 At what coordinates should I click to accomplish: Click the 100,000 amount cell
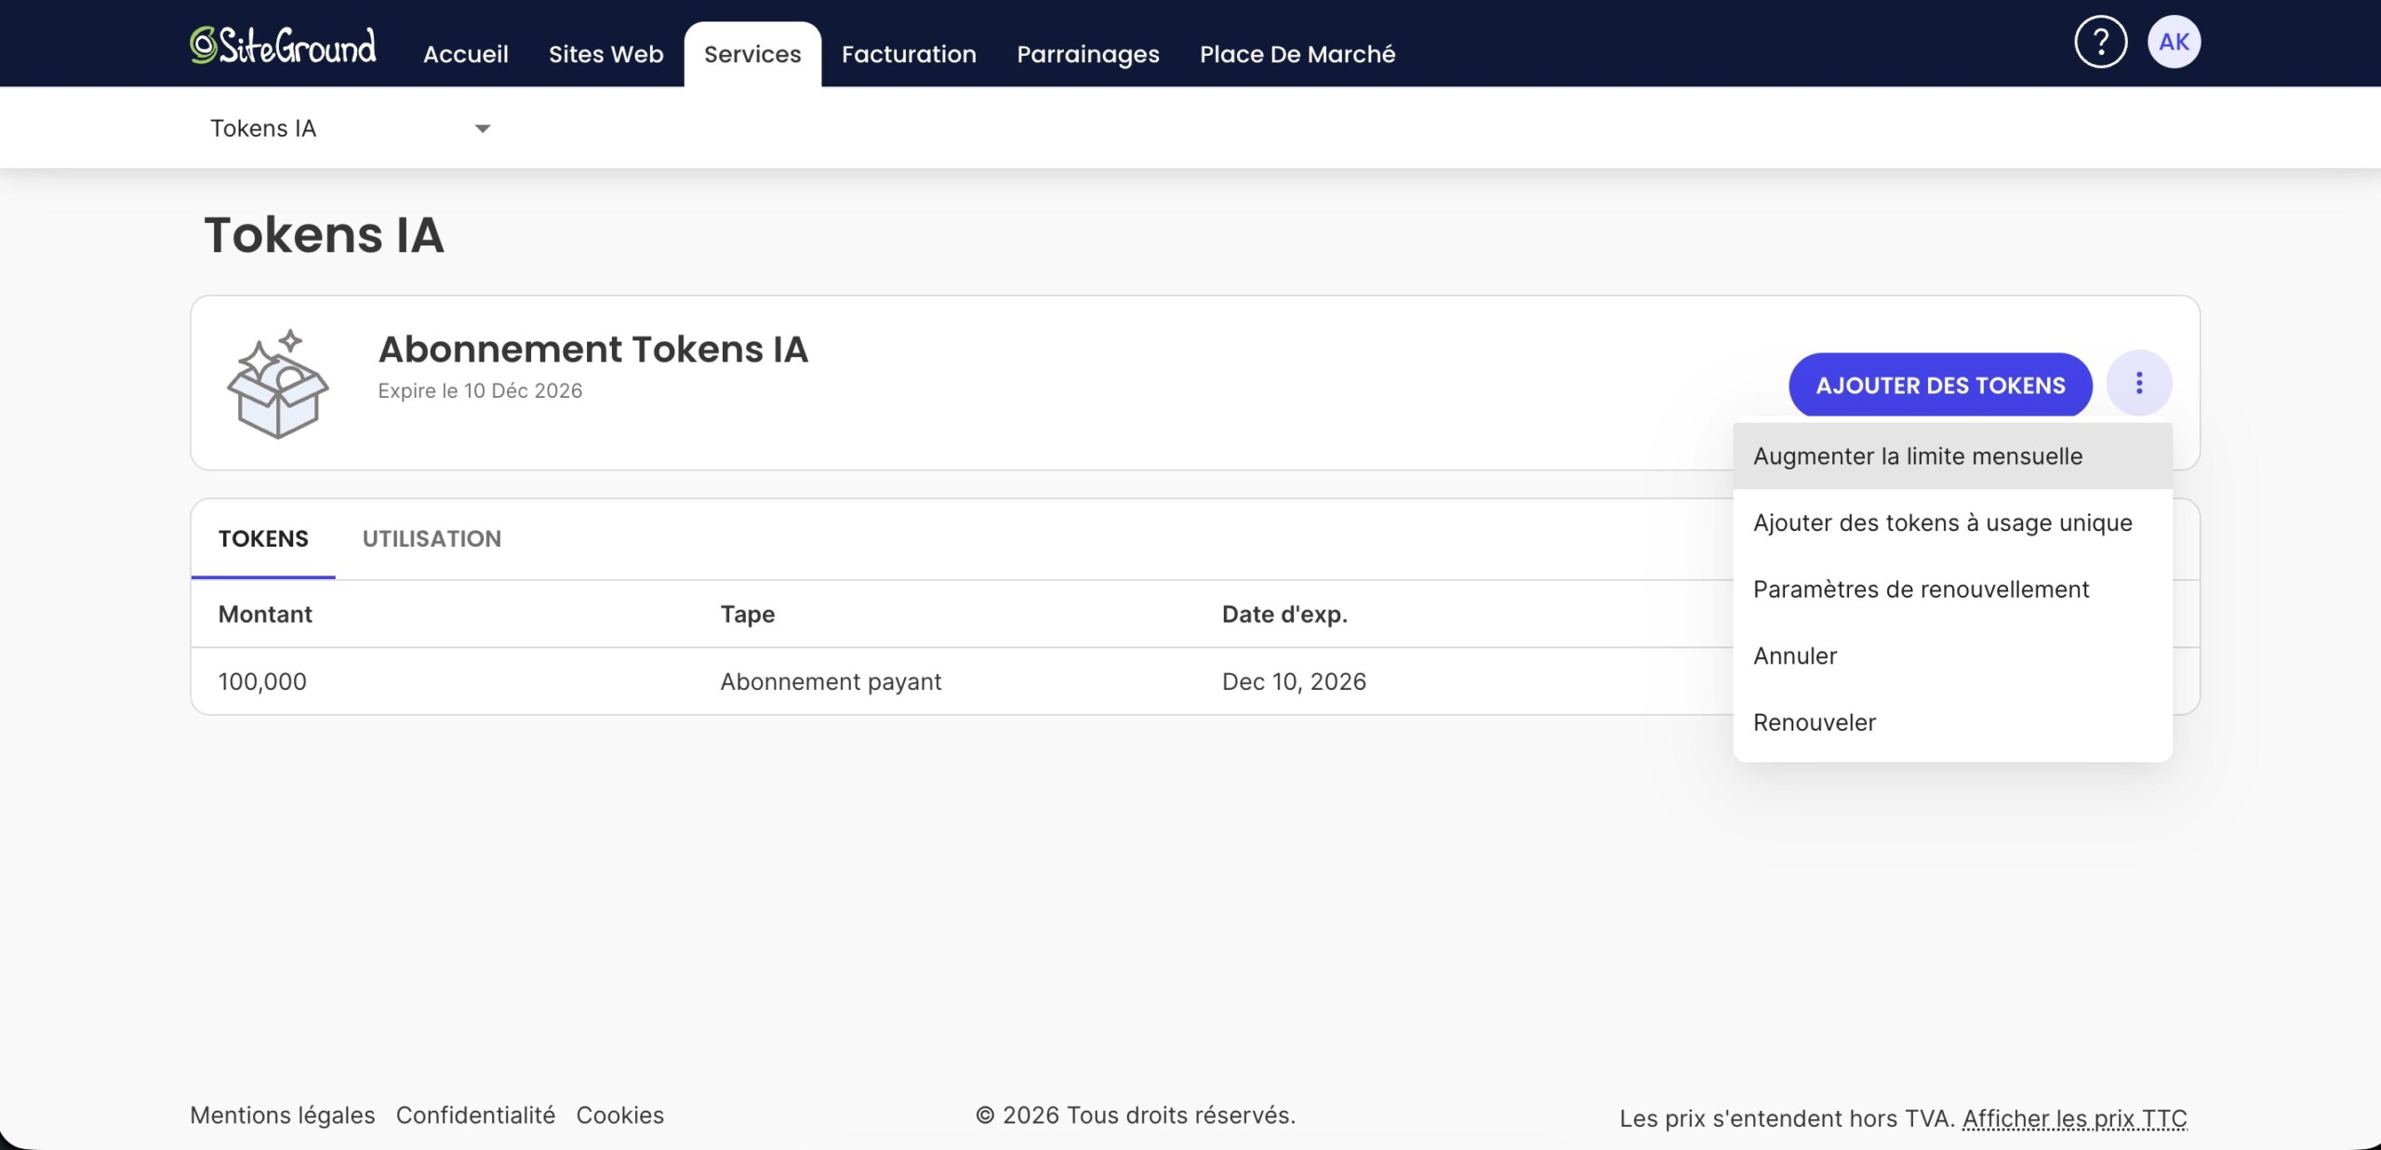(262, 681)
